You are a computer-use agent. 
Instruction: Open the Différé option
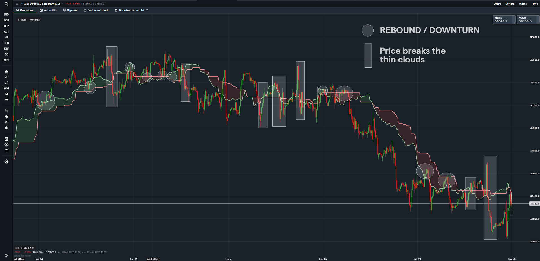click(x=510, y=4)
